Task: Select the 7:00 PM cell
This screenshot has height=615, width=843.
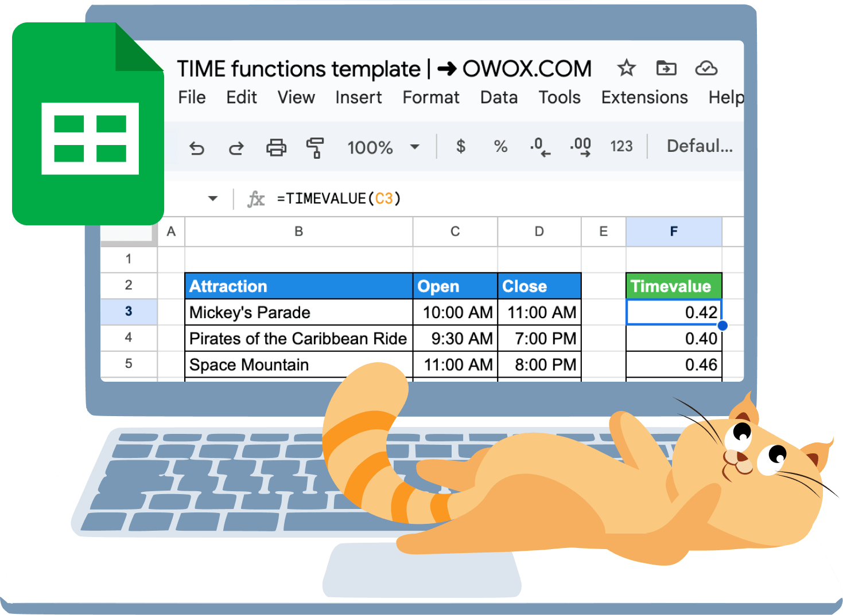Action: tap(539, 338)
